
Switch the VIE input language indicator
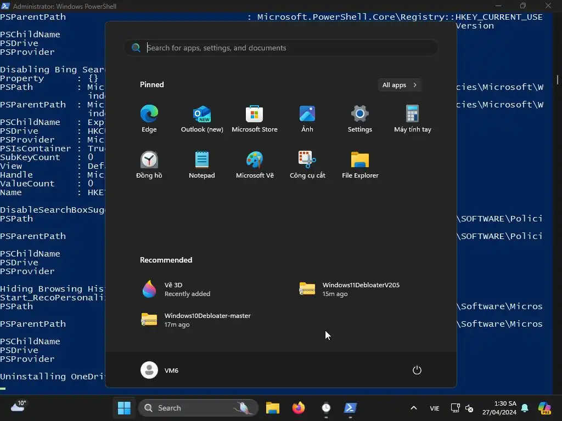coord(435,408)
